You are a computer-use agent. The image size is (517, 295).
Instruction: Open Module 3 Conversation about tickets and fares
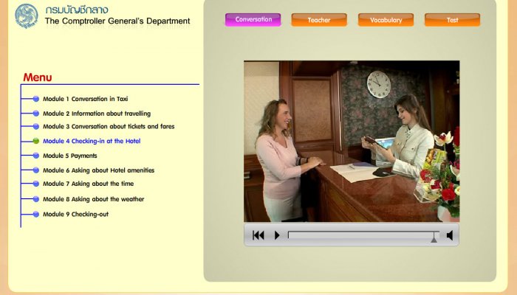(109, 126)
